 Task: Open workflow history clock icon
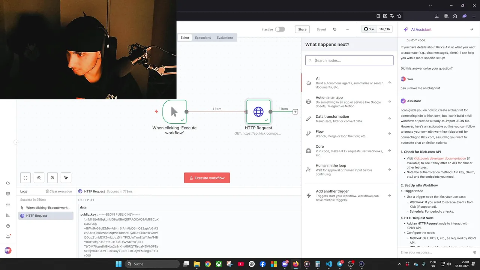point(334,29)
